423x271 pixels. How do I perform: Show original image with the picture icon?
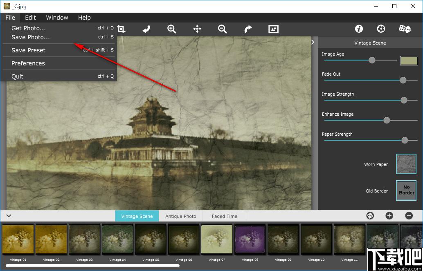pos(273,29)
